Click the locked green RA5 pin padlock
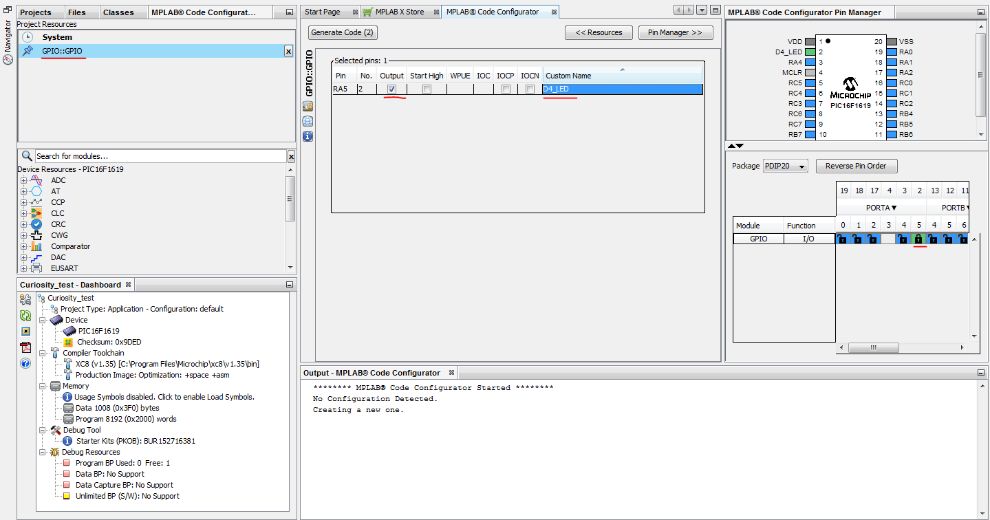The image size is (990, 520). pyautogui.click(x=918, y=239)
